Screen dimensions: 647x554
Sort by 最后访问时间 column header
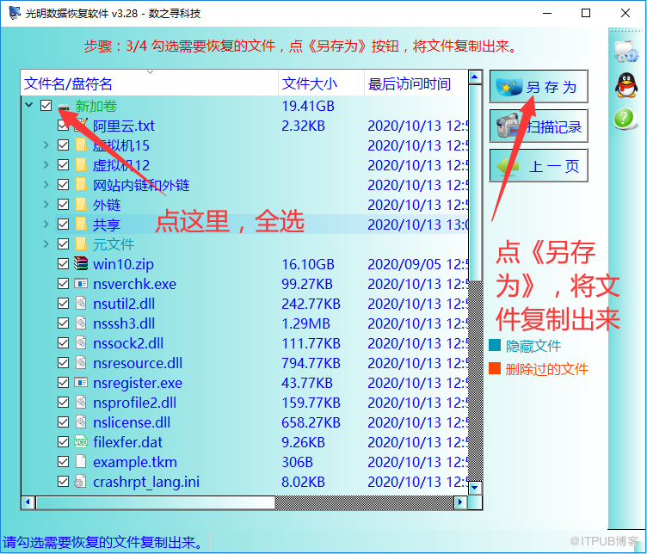pos(416,83)
